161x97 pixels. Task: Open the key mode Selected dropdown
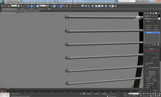(134, 94)
